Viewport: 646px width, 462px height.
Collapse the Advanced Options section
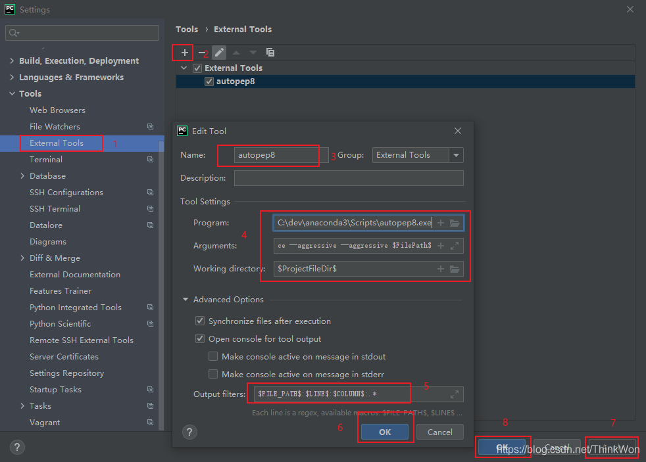[186, 300]
